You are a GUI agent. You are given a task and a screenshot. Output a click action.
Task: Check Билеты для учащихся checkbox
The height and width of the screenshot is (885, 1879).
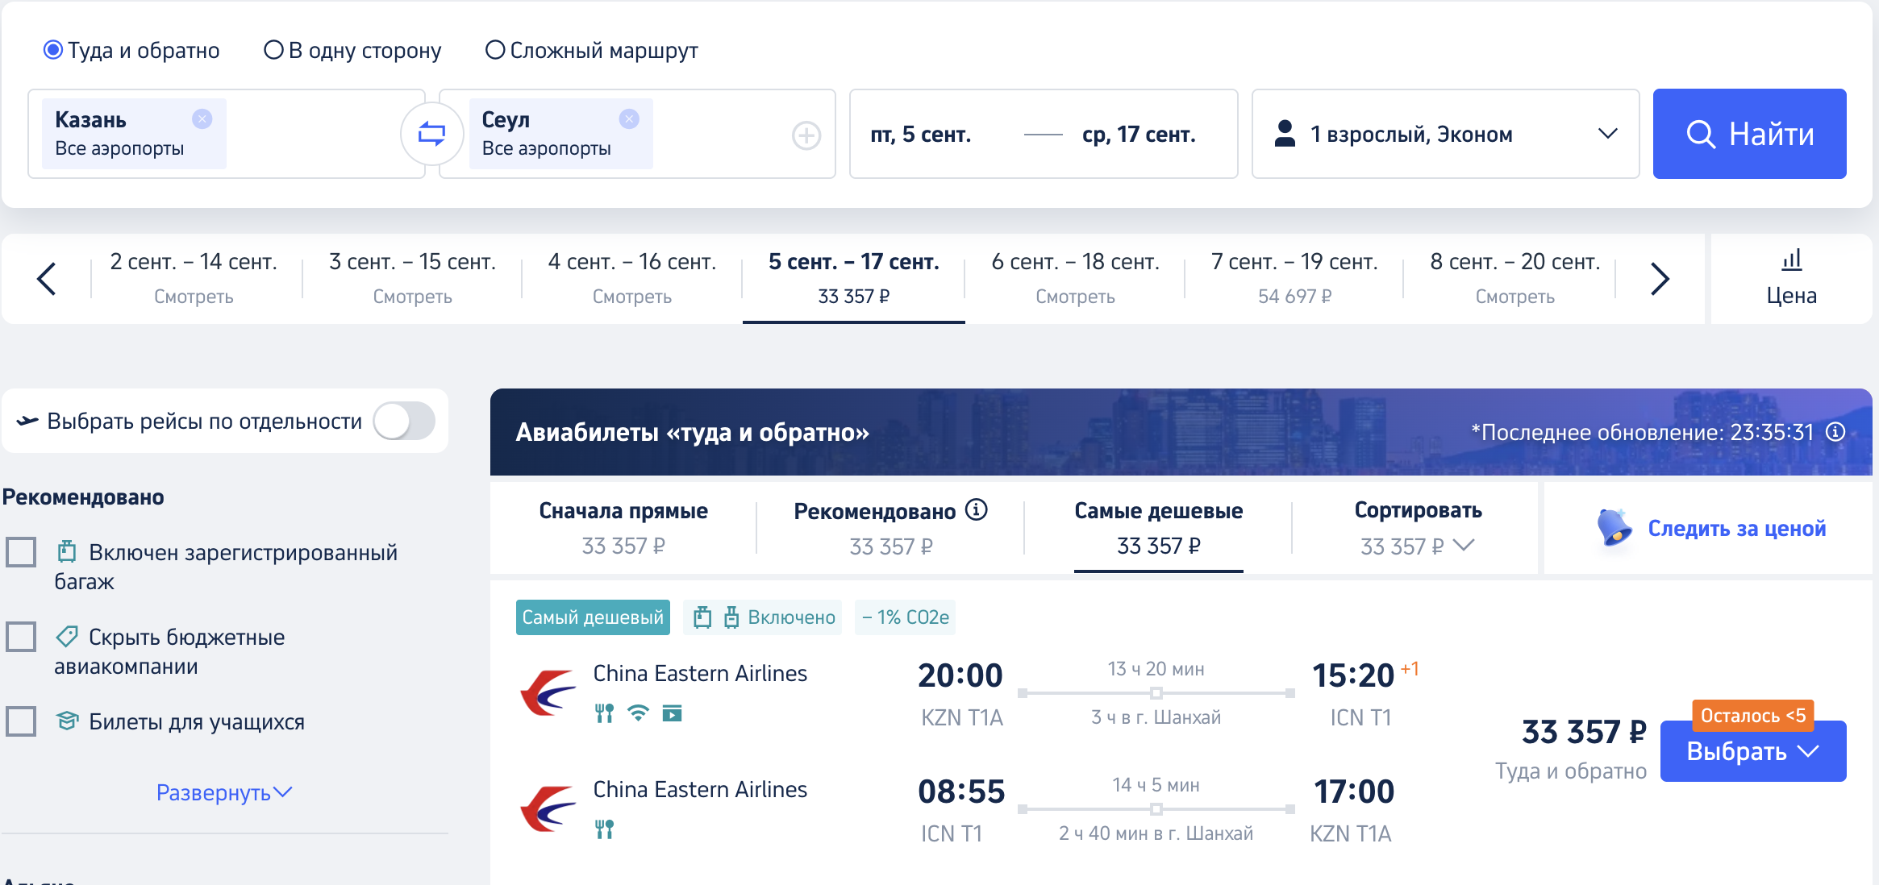[21, 721]
